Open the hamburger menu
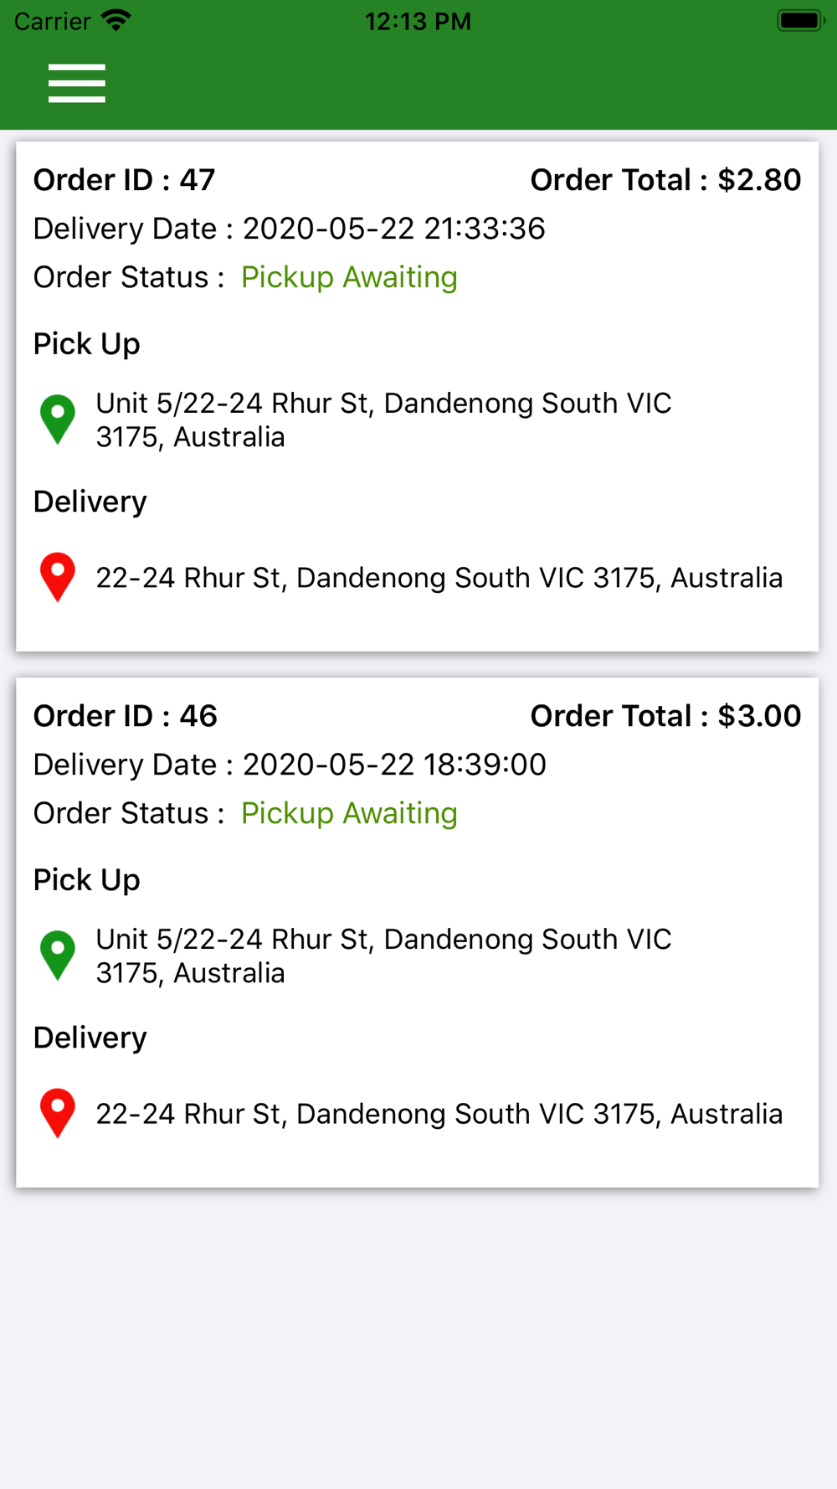Image resolution: width=837 pixels, height=1489 pixels. pos(76,83)
